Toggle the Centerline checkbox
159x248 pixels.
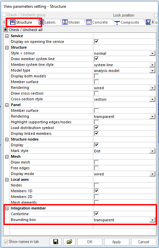[96, 214]
